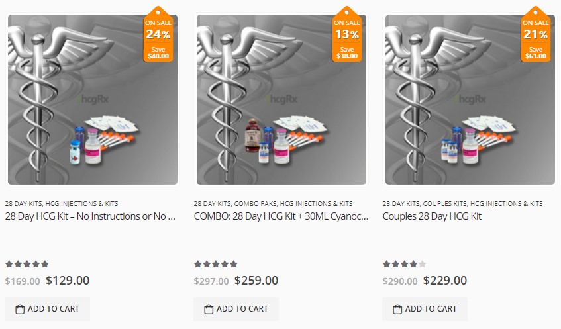Click HCG INJECTIONS & KITS under COMBO kit

click(317, 204)
